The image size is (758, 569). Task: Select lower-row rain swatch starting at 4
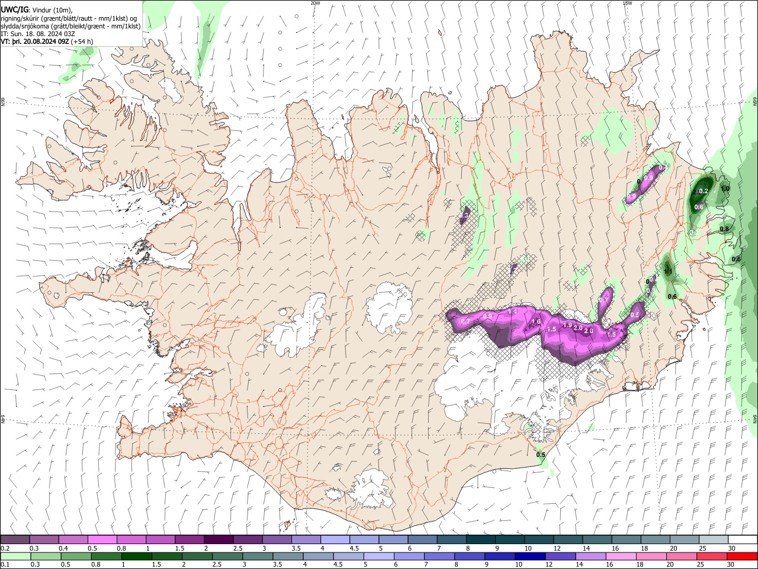pos(318,556)
